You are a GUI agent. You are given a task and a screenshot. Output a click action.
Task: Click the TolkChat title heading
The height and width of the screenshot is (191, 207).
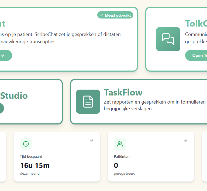(x=196, y=23)
